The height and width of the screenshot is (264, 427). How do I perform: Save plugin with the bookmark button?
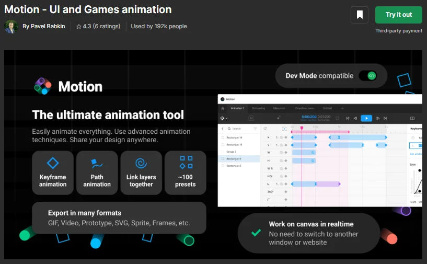pos(360,15)
